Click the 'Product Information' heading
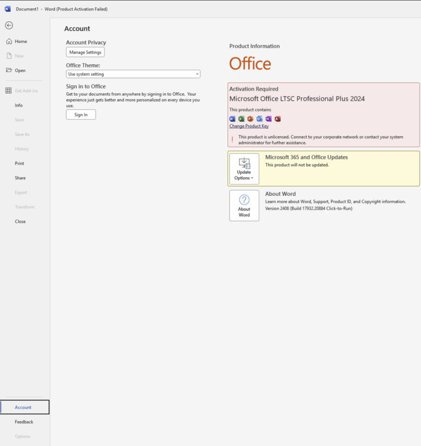421x446 pixels. [x=254, y=46]
